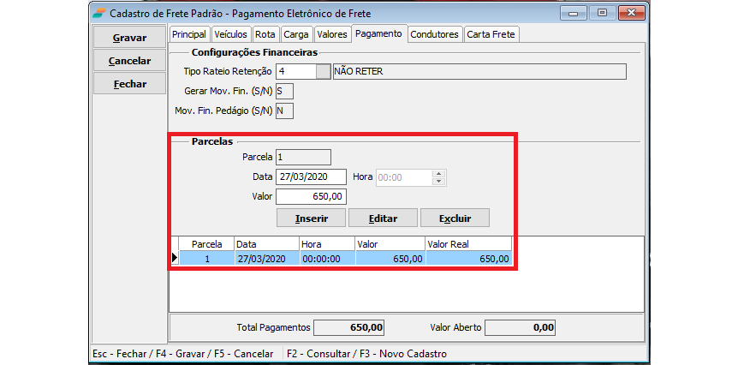Image resolution: width=738 pixels, height=365 pixels.
Task: Open the Carta Frete tab
Action: pos(491,34)
